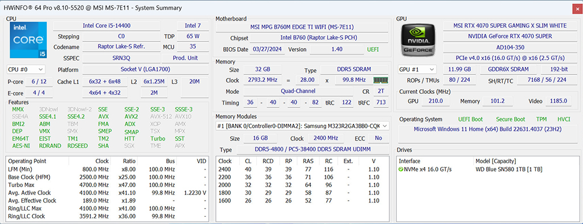Image resolution: width=583 pixels, height=224 pixels.
Task: Click the Intel B760 chipset field
Action: point(319,38)
